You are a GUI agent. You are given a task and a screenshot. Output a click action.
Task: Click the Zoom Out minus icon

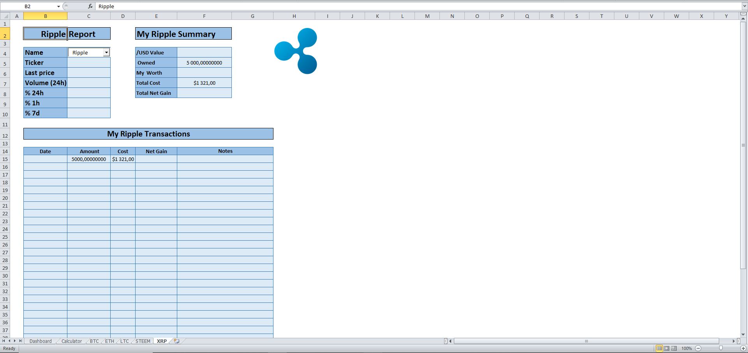tap(698, 348)
